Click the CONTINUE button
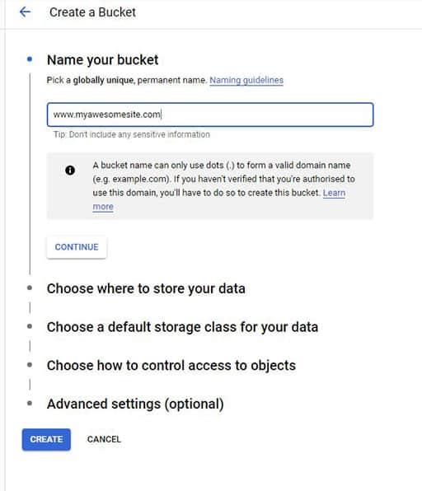This screenshot has height=491, width=422. click(x=77, y=247)
